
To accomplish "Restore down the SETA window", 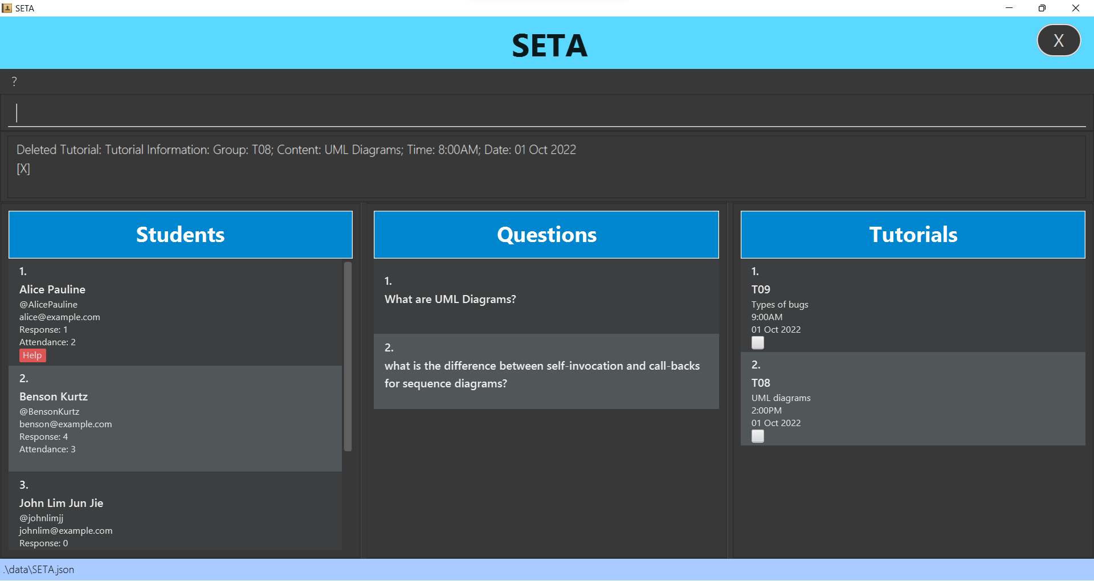I will (x=1042, y=8).
